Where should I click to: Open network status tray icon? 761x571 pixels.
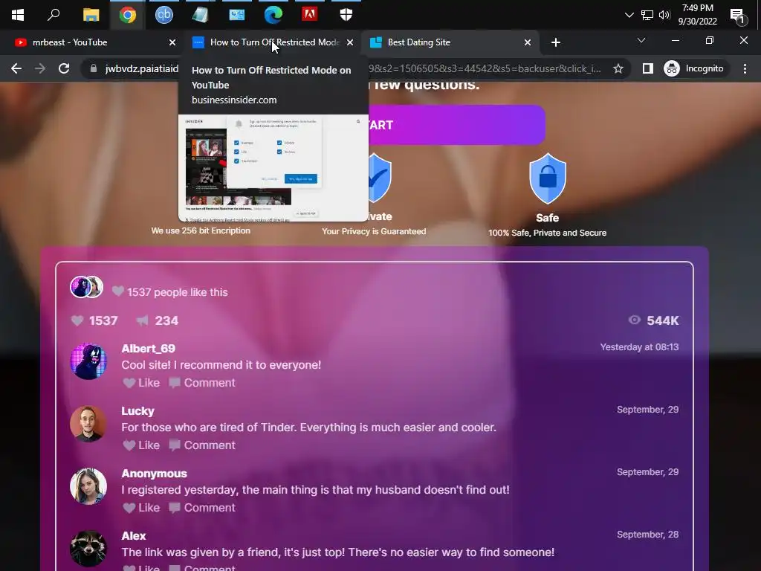pyautogui.click(x=647, y=15)
